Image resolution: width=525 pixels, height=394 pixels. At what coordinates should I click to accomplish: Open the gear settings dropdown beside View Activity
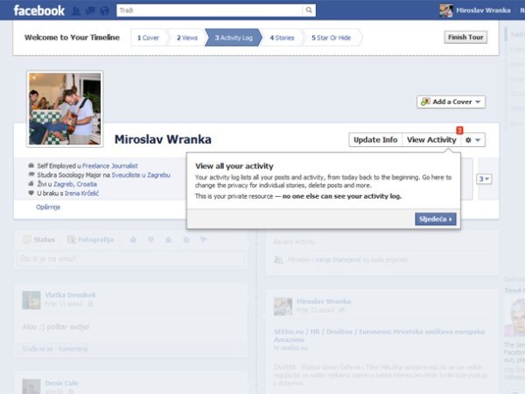[x=473, y=140]
